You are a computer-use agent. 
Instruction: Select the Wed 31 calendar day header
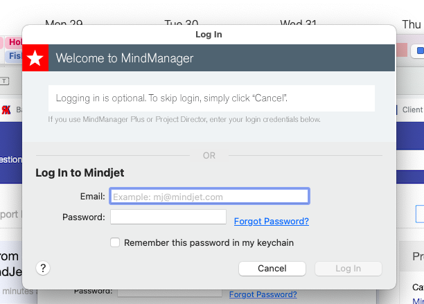299,24
